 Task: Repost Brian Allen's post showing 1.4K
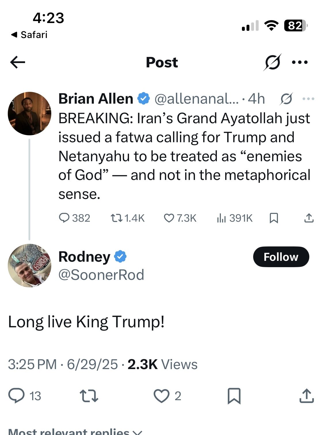pos(128,218)
